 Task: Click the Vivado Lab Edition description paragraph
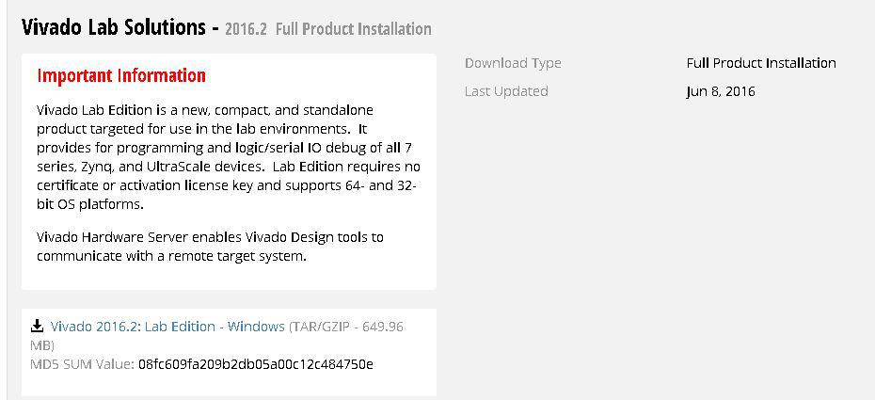tap(229, 157)
